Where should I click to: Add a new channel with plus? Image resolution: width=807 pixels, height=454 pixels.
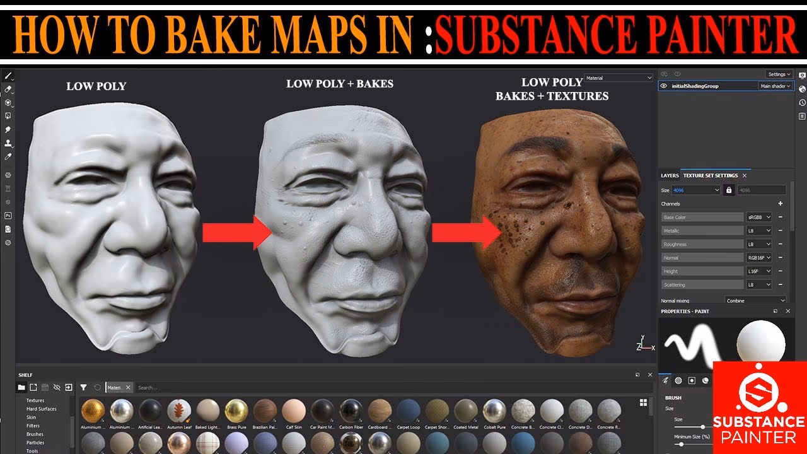pos(780,204)
